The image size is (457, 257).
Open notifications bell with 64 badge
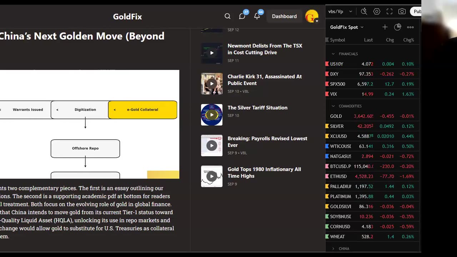[257, 16]
